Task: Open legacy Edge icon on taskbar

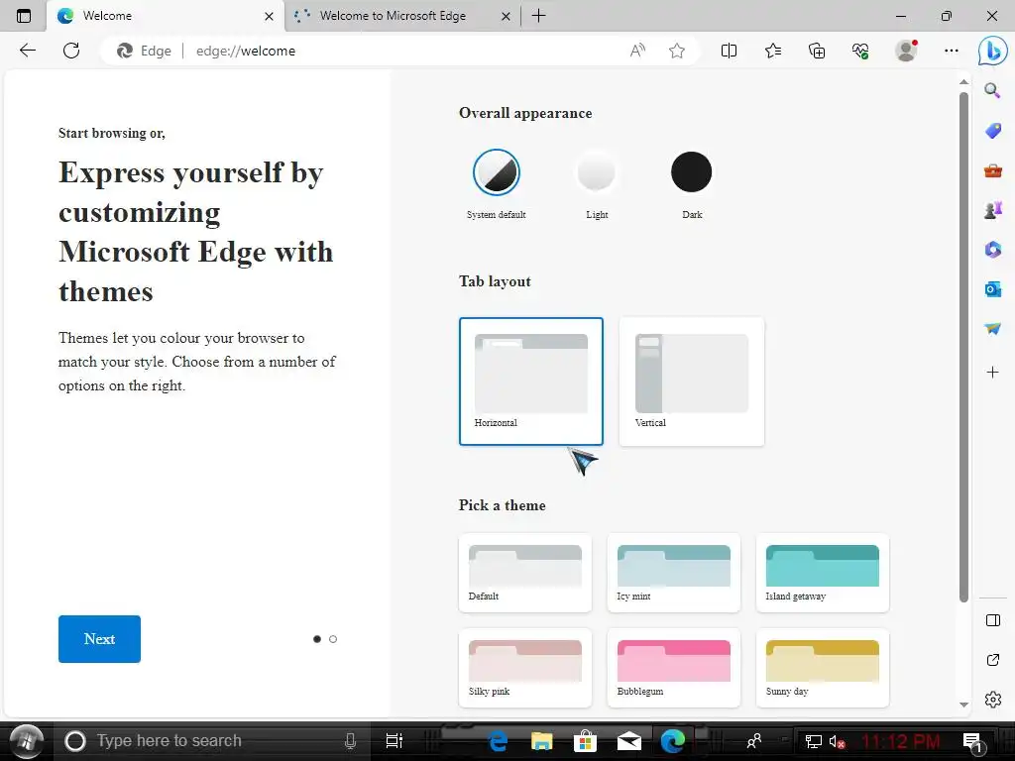Action: click(x=498, y=741)
